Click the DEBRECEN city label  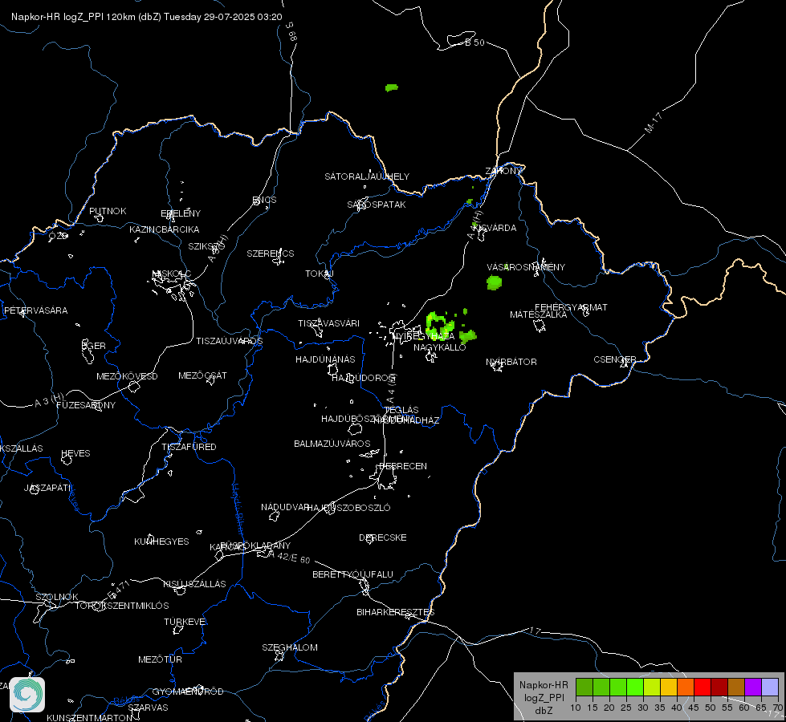tap(403, 466)
